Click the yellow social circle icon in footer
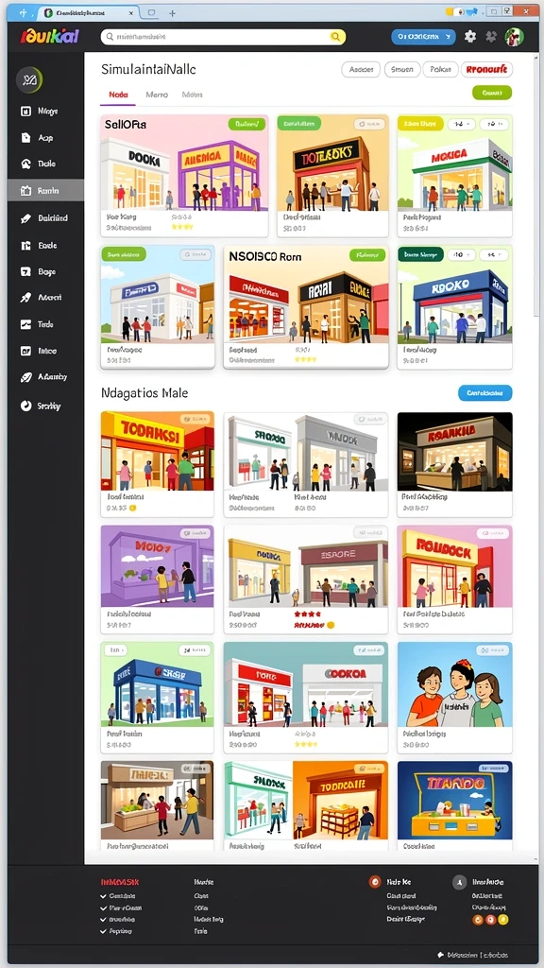This screenshot has height=968, width=544. [x=503, y=920]
